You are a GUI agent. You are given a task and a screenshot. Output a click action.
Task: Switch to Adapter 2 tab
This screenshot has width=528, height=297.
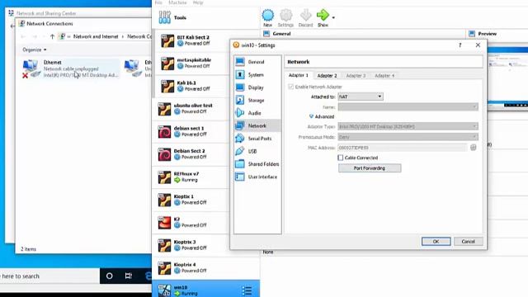(x=327, y=76)
